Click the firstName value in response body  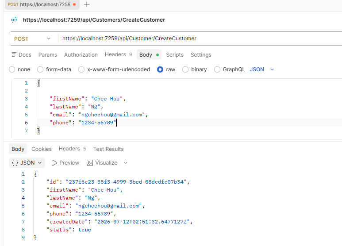104,190
